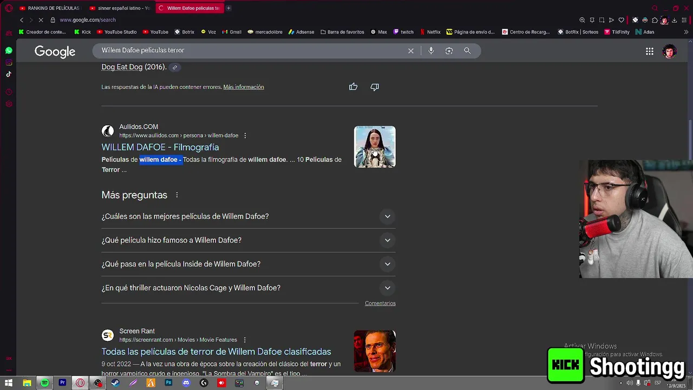Switch to RANKING DE PELÍCULAS tab
The height and width of the screenshot is (390, 693).
49,8
